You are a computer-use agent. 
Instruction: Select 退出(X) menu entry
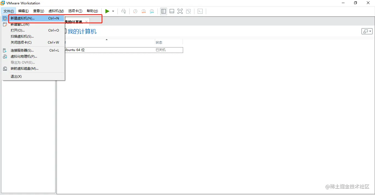click(33, 77)
